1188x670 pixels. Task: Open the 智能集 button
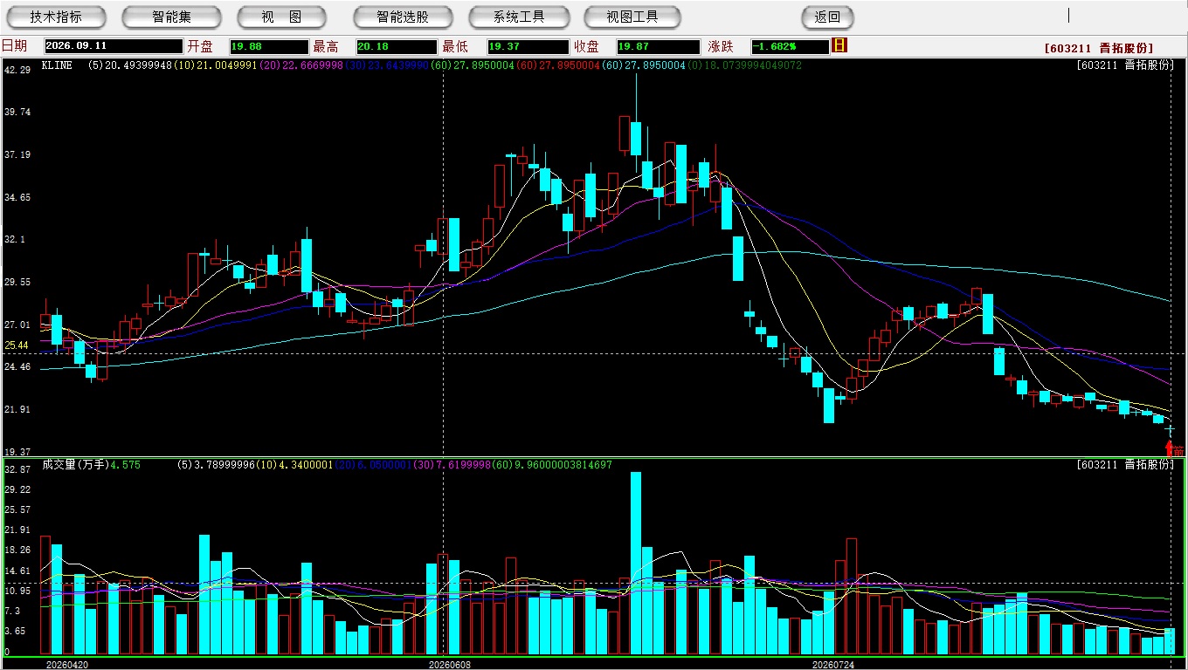coord(172,17)
